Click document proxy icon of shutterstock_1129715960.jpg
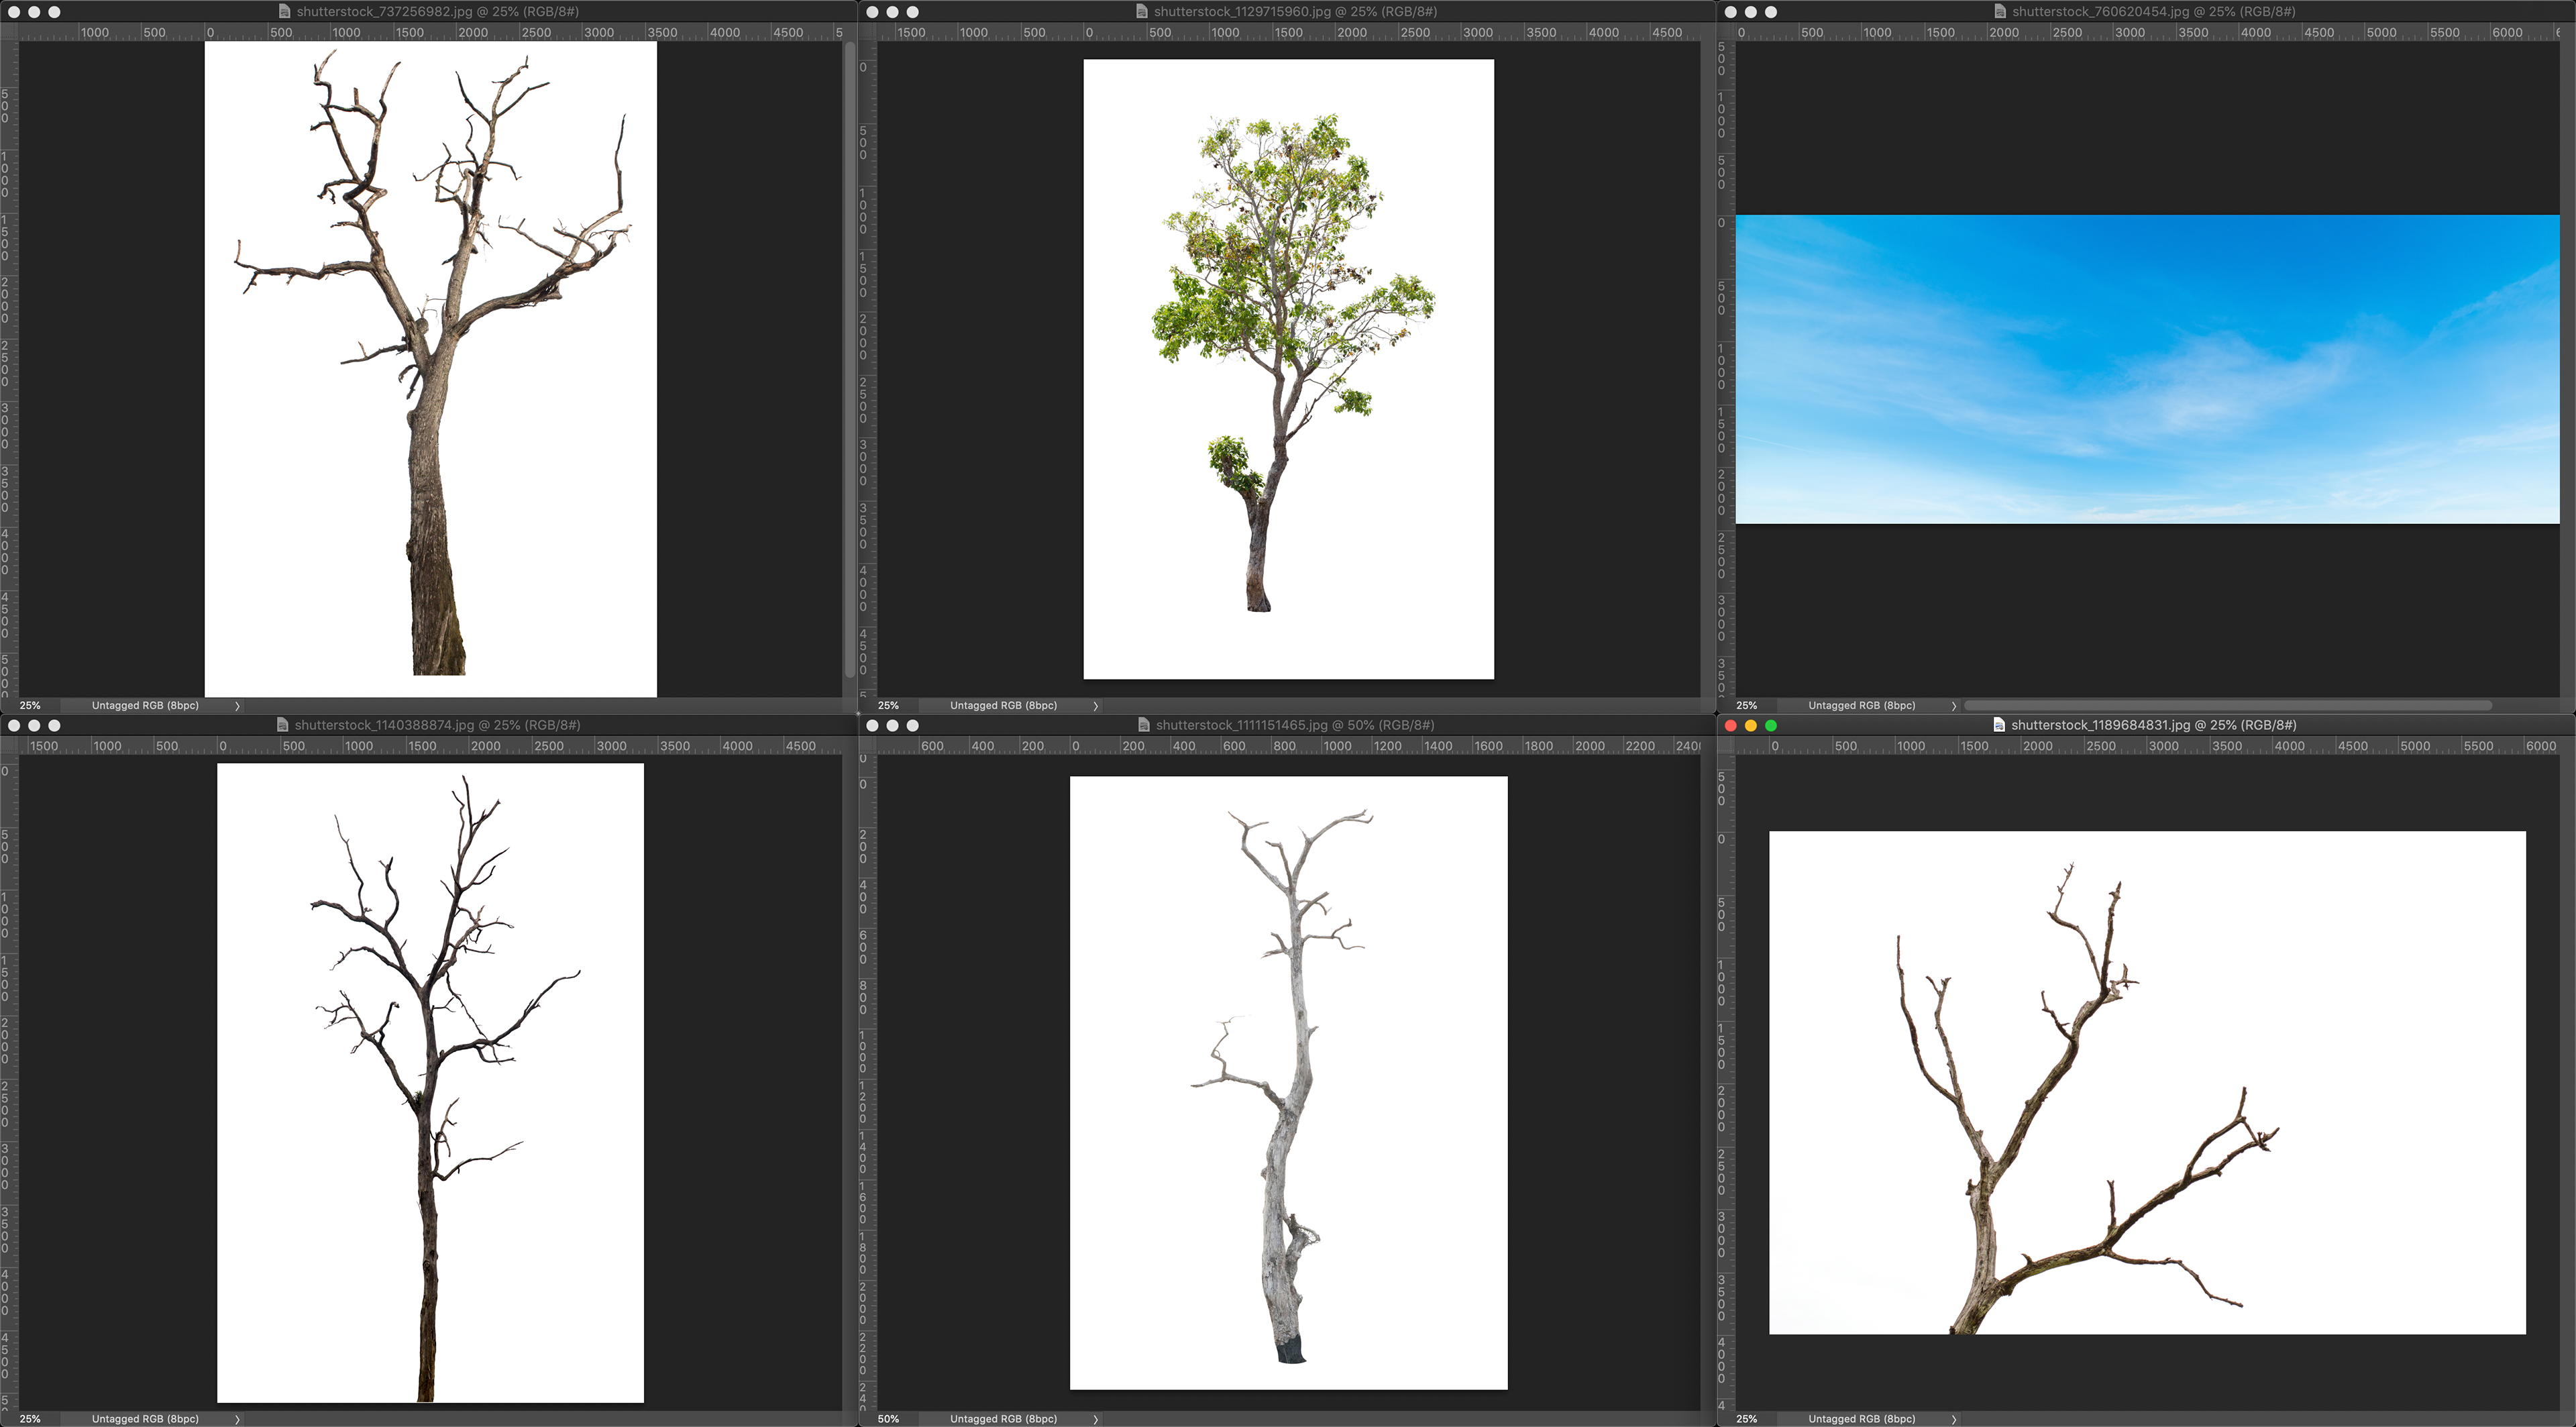The height and width of the screenshot is (1427, 2576). tap(1142, 12)
